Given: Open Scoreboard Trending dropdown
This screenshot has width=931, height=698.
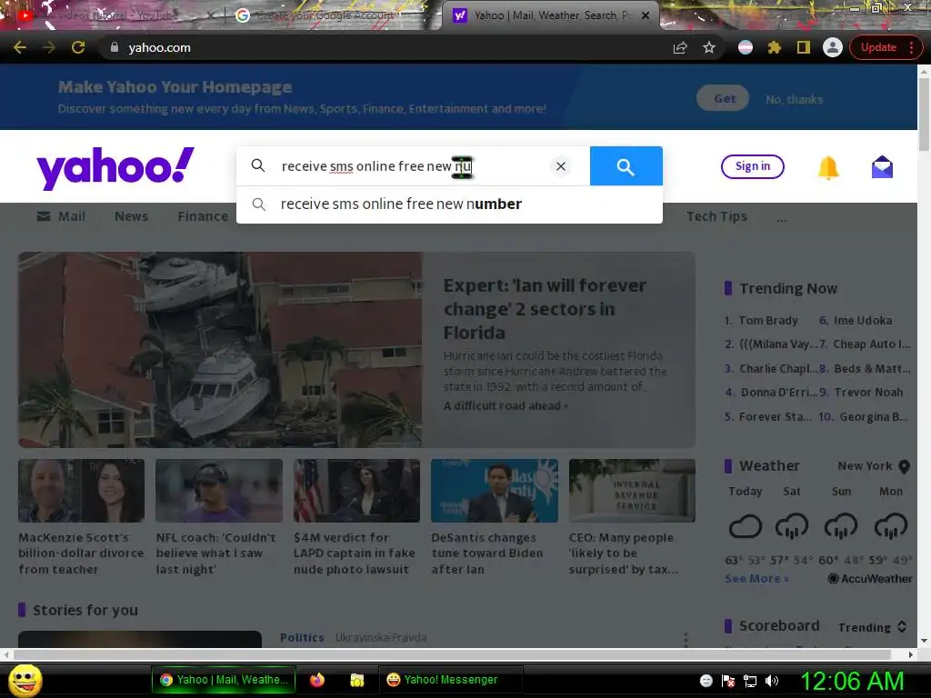Looking at the screenshot, I should 872,627.
